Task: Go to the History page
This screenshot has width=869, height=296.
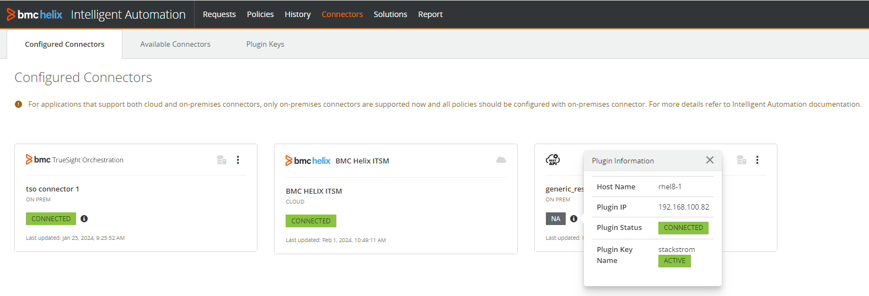Action: pos(298,14)
